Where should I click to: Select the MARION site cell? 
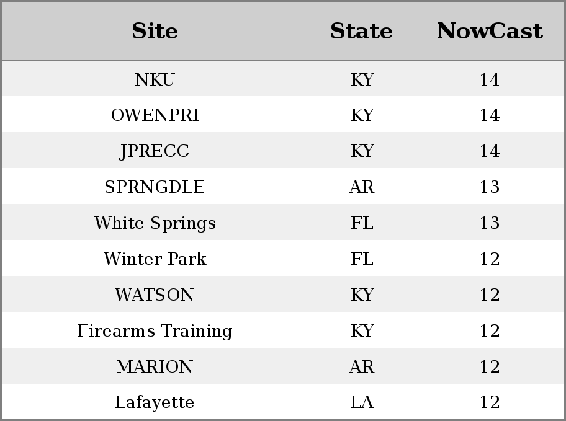tap(155, 366)
